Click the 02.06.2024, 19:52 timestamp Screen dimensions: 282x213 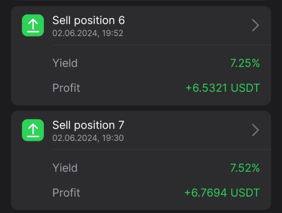[x=88, y=33]
